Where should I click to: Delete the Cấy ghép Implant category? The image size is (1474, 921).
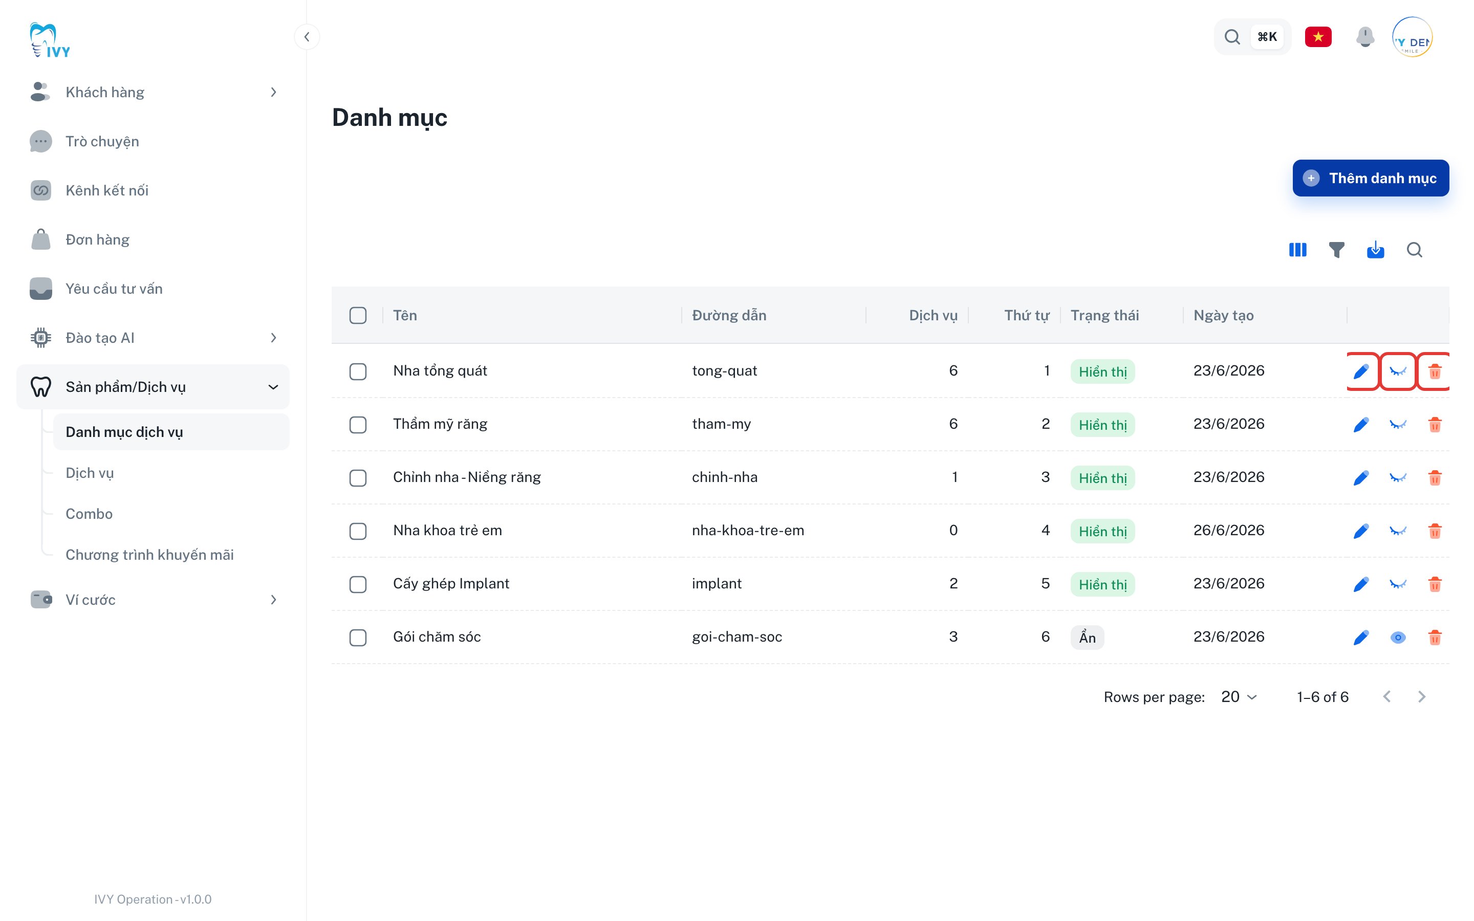pos(1435,584)
